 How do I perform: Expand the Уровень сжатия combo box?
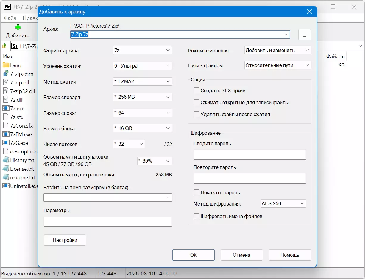[143, 66]
